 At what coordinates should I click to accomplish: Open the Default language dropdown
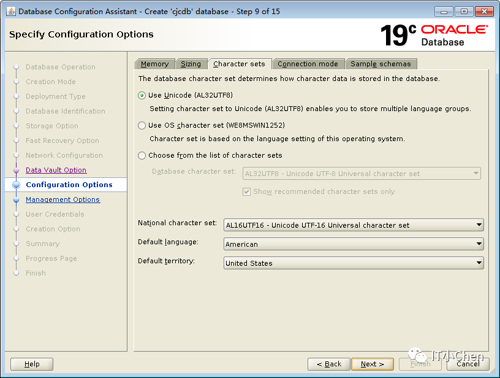pos(354,244)
